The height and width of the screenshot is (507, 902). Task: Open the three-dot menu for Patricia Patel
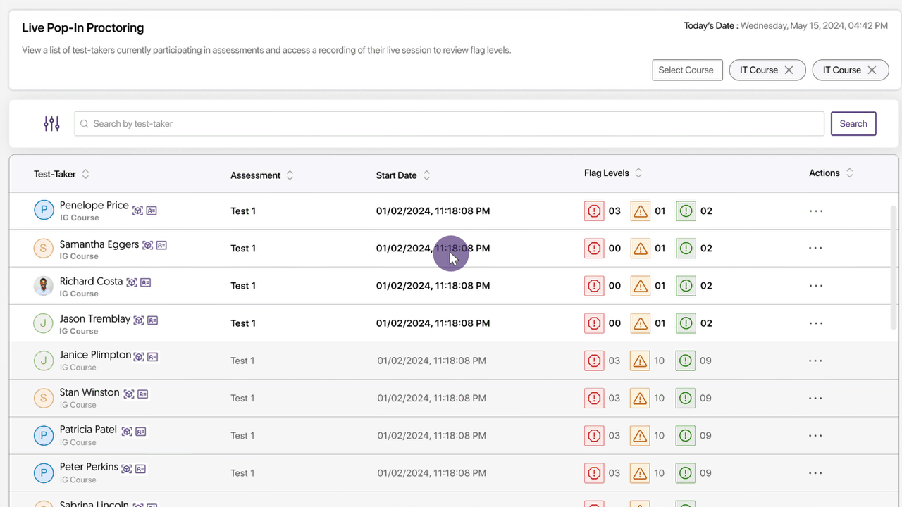pos(815,435)
